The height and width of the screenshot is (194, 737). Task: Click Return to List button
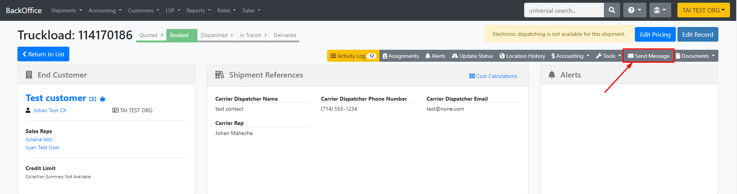43,54
